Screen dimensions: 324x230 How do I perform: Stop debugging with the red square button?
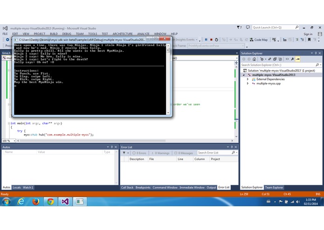point(211,40)
